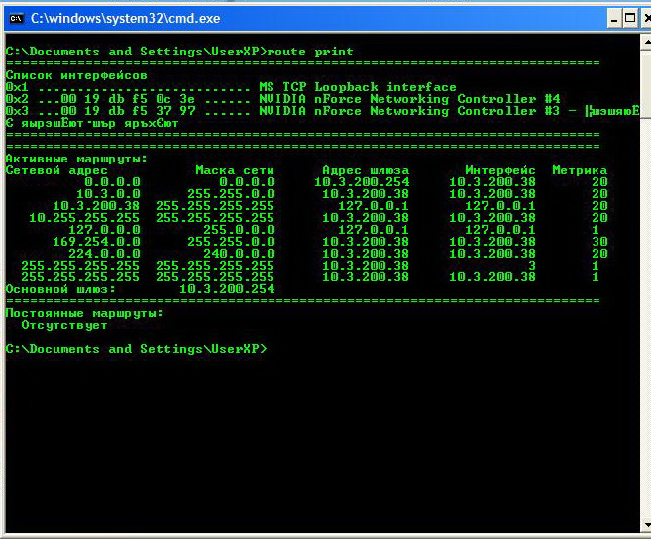Close the command prompt window
The width and height of the screenshot is (651, 539).
[x=646, y=18]
